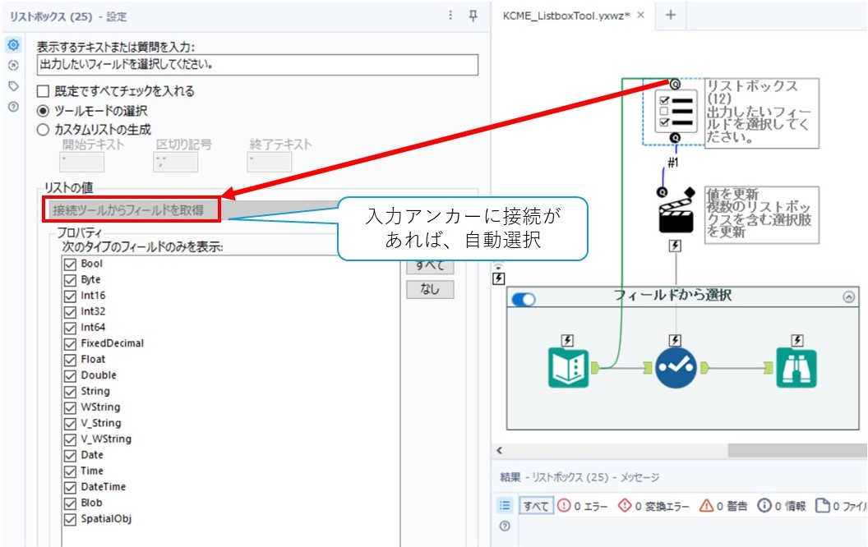The image size is (868, 547).
Task: Collapse the field selection tool container
Action: pos(847,296)
